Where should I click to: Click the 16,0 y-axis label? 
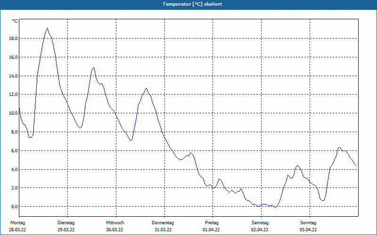(x=13, y=57)
